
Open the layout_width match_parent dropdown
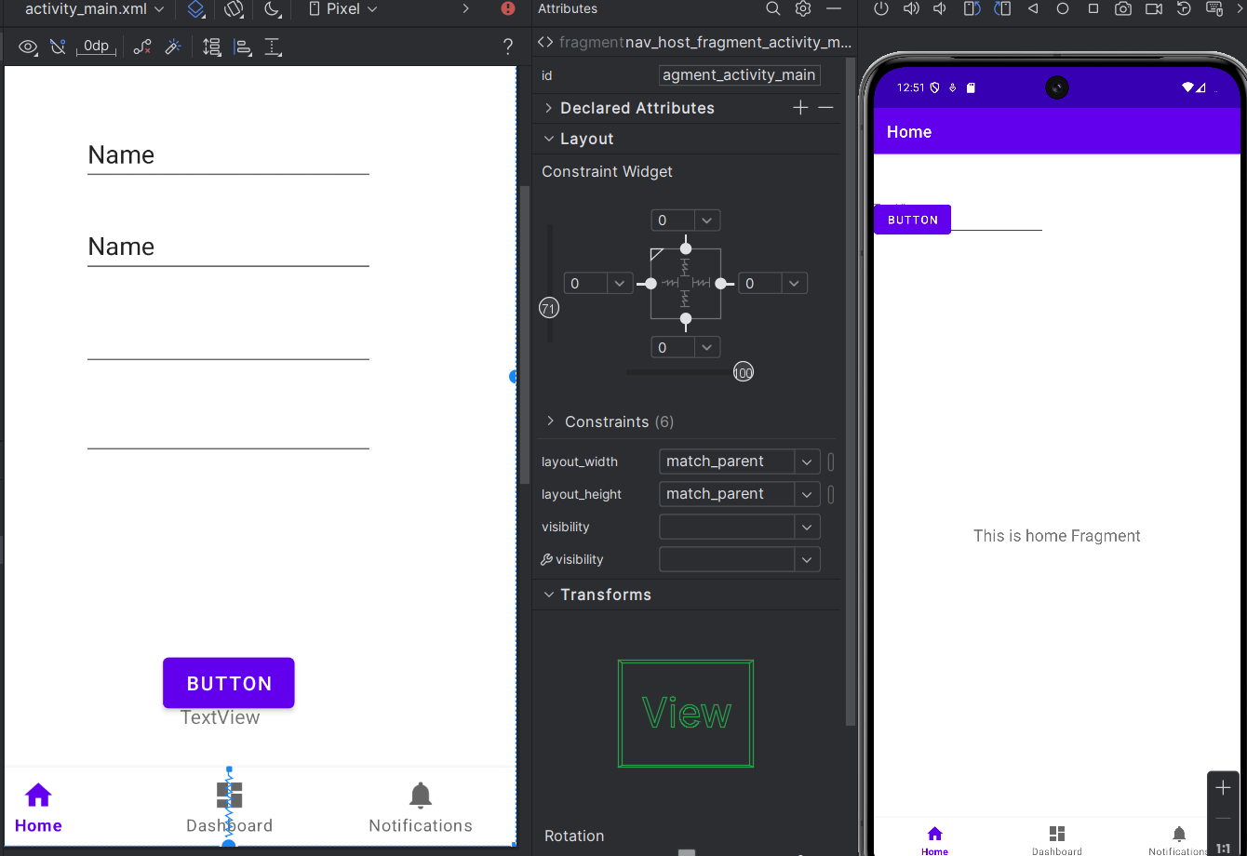[x=806, y=461]
